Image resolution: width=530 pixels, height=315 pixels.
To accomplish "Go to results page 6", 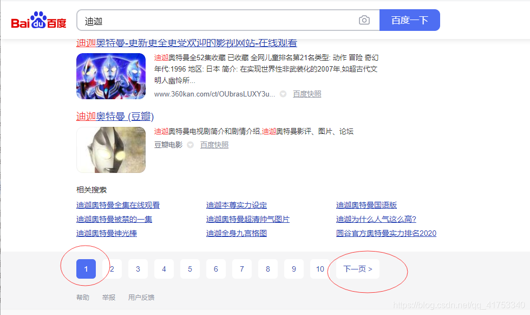I will pos(216,269).
